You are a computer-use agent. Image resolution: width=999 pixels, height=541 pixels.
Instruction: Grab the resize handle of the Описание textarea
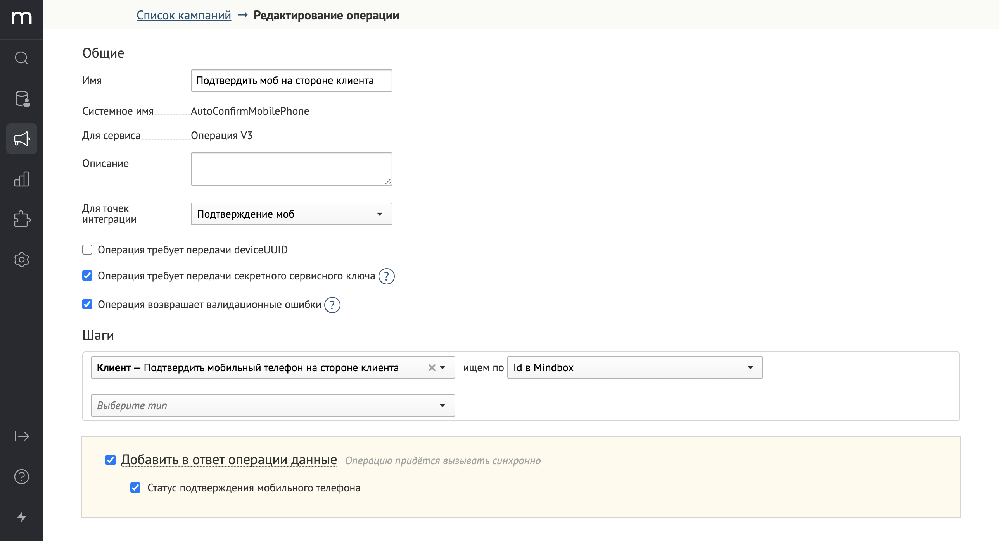pos(388,181)
